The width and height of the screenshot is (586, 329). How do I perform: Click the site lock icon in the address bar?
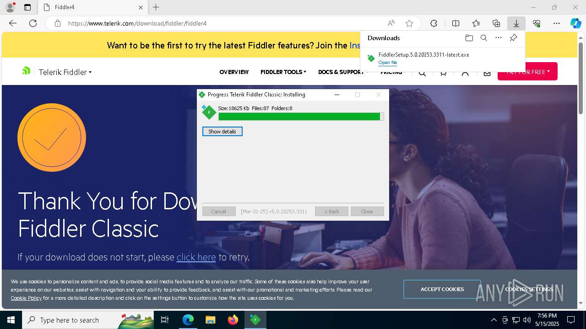[x=57, y=23]
